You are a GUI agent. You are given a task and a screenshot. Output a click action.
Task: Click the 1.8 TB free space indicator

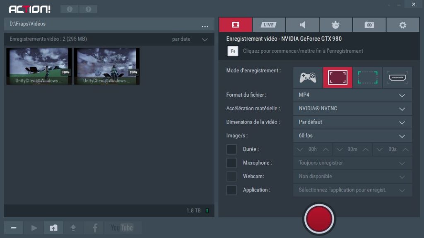pos(193,211)
